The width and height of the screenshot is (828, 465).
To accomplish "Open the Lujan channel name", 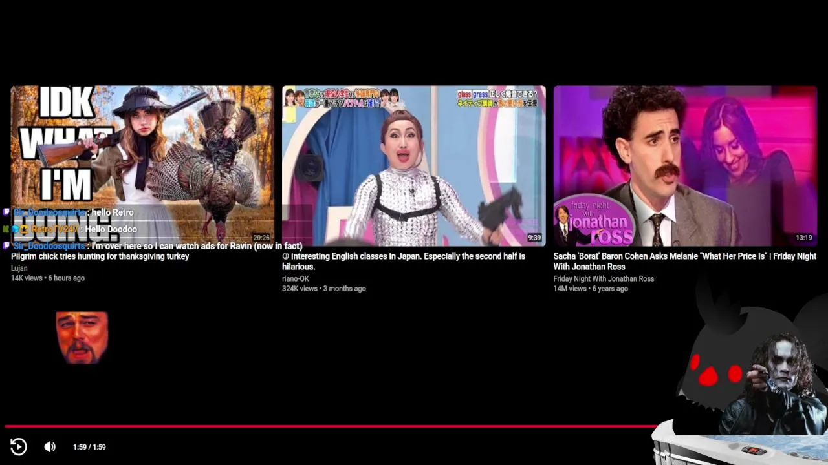I will pos(19,268).
